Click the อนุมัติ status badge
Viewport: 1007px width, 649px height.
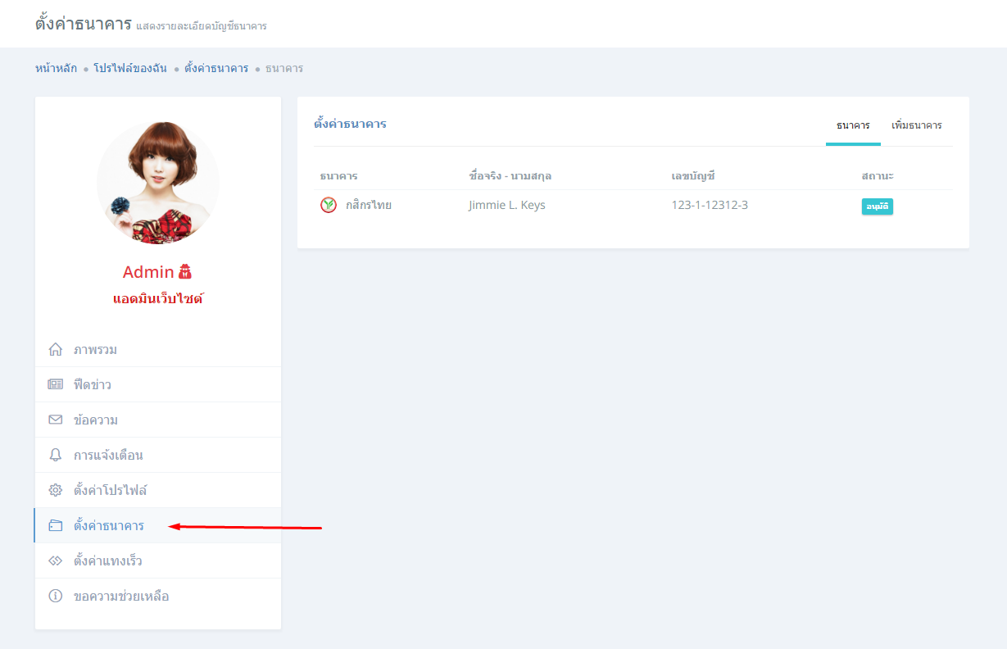[877, 206]
